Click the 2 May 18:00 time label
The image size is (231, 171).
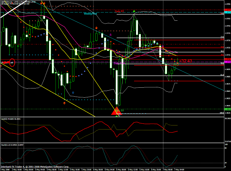point(17,170)
